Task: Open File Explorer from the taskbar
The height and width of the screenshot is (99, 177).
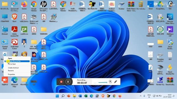Action: (74, 96)
